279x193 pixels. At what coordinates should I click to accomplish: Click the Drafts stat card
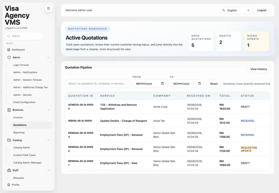229,41
